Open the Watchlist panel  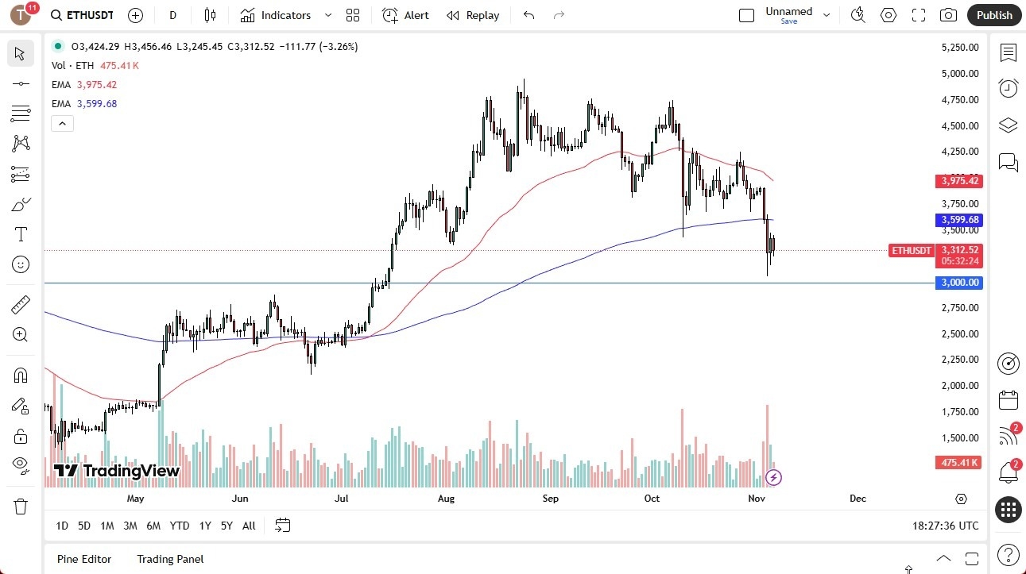(1008, 52)
